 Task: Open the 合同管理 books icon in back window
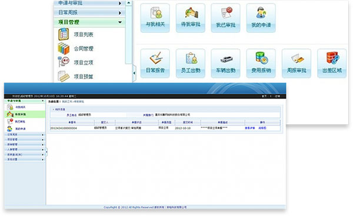(64, 49)
